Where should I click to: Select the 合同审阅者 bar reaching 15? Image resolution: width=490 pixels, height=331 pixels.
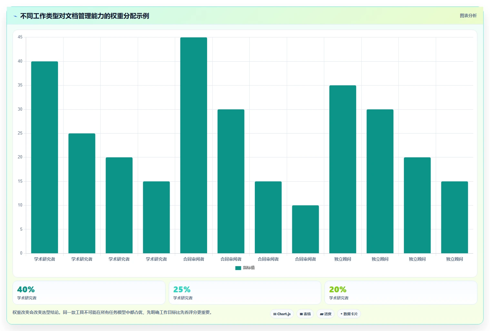pos(268,217)
